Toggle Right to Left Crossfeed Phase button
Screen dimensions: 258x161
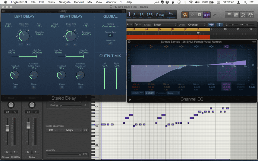point(80,87)
